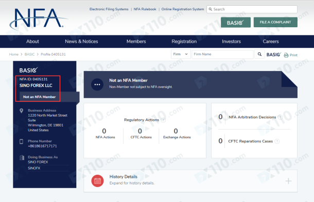Open the Members menu

136,42
